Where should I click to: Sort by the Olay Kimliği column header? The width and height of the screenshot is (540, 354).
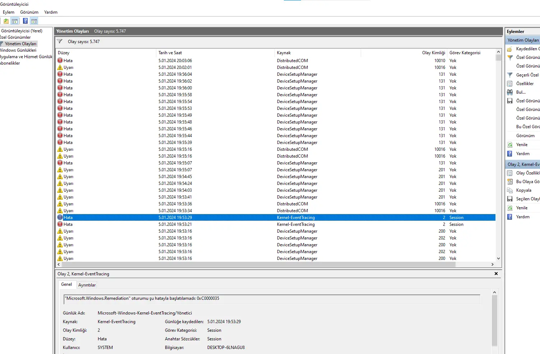(404, 53)
